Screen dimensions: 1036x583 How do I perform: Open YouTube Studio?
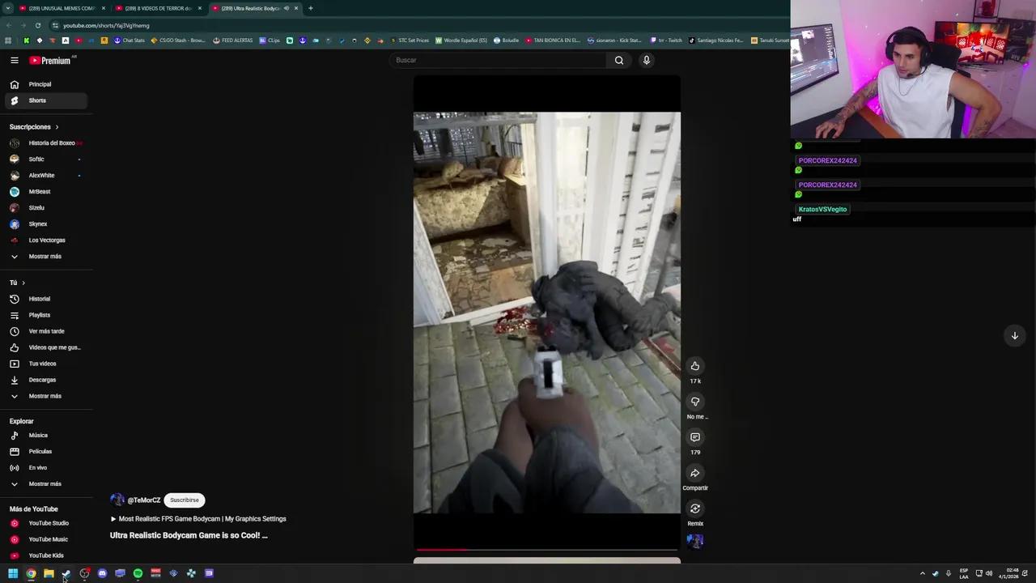tap(45, 523)
